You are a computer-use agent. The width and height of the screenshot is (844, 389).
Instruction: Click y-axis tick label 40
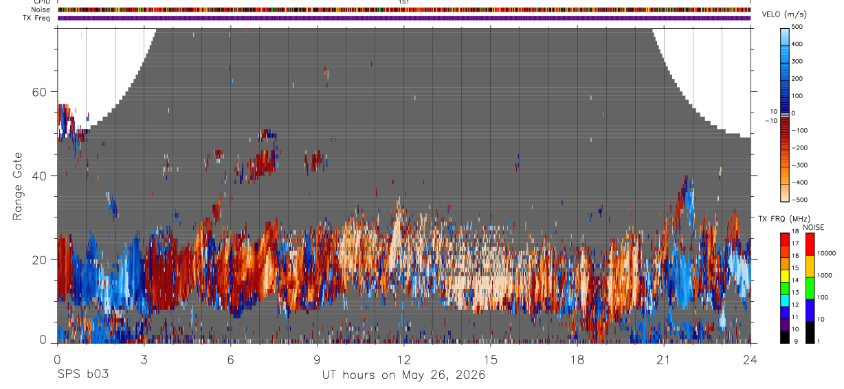coord(38,176)
